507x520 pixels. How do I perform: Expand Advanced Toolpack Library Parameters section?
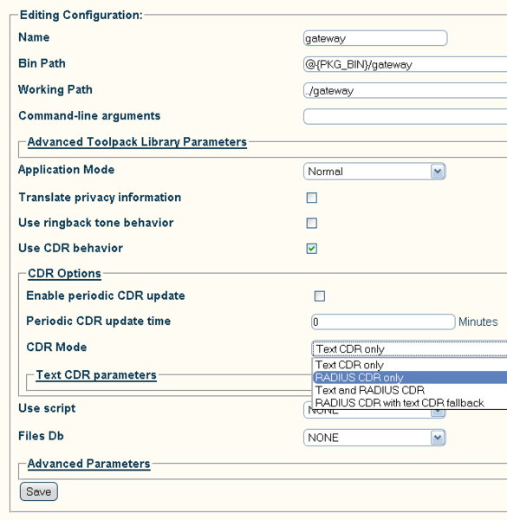(137, 142)
